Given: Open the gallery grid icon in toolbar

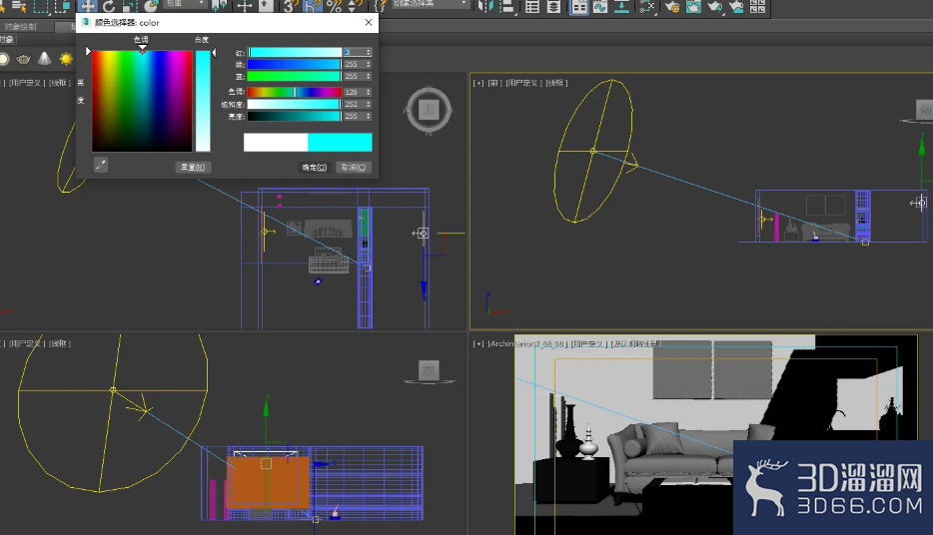Looking at the screenshot, I should (758, 6).
